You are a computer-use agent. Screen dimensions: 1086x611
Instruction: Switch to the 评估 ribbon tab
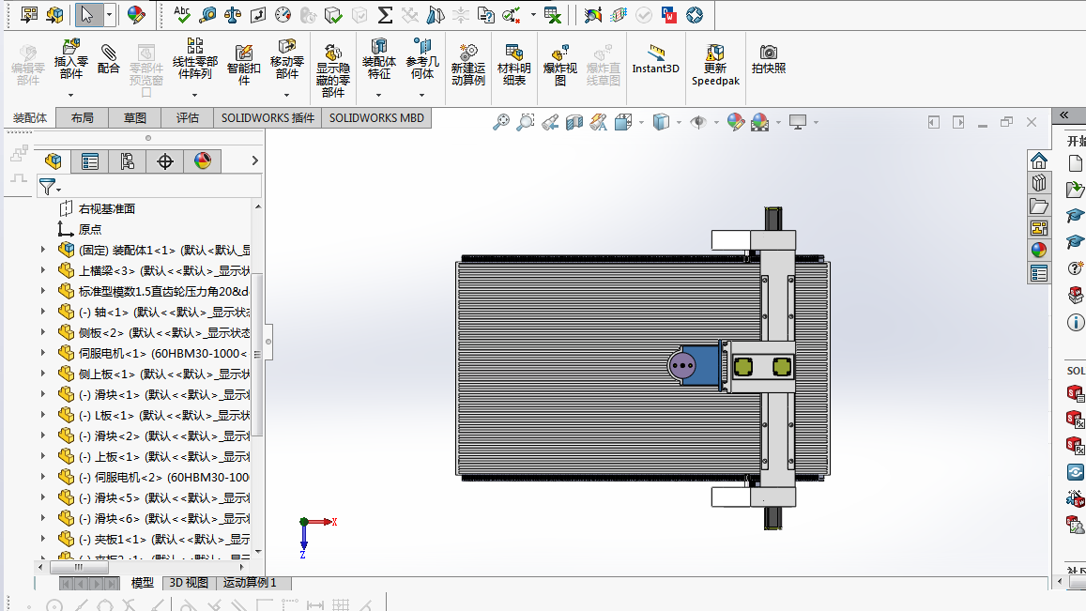tap(187, 118)
